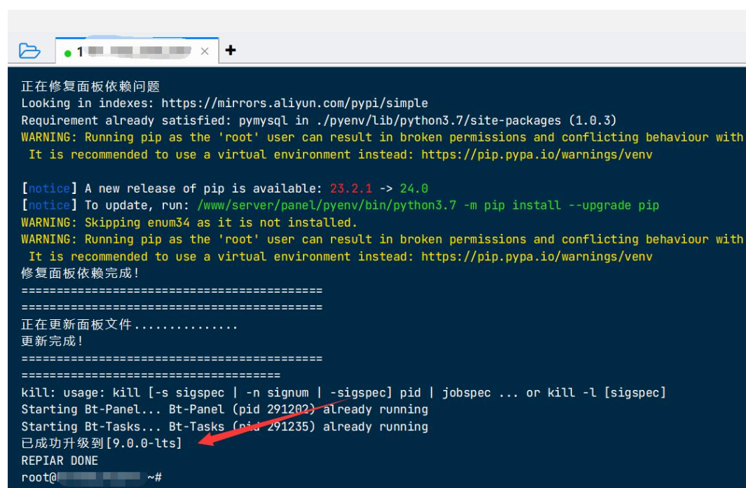Viewport: 746px width, 488px height.
Task: Click the first '[notice] A new release' line
Action: [224, 188]
